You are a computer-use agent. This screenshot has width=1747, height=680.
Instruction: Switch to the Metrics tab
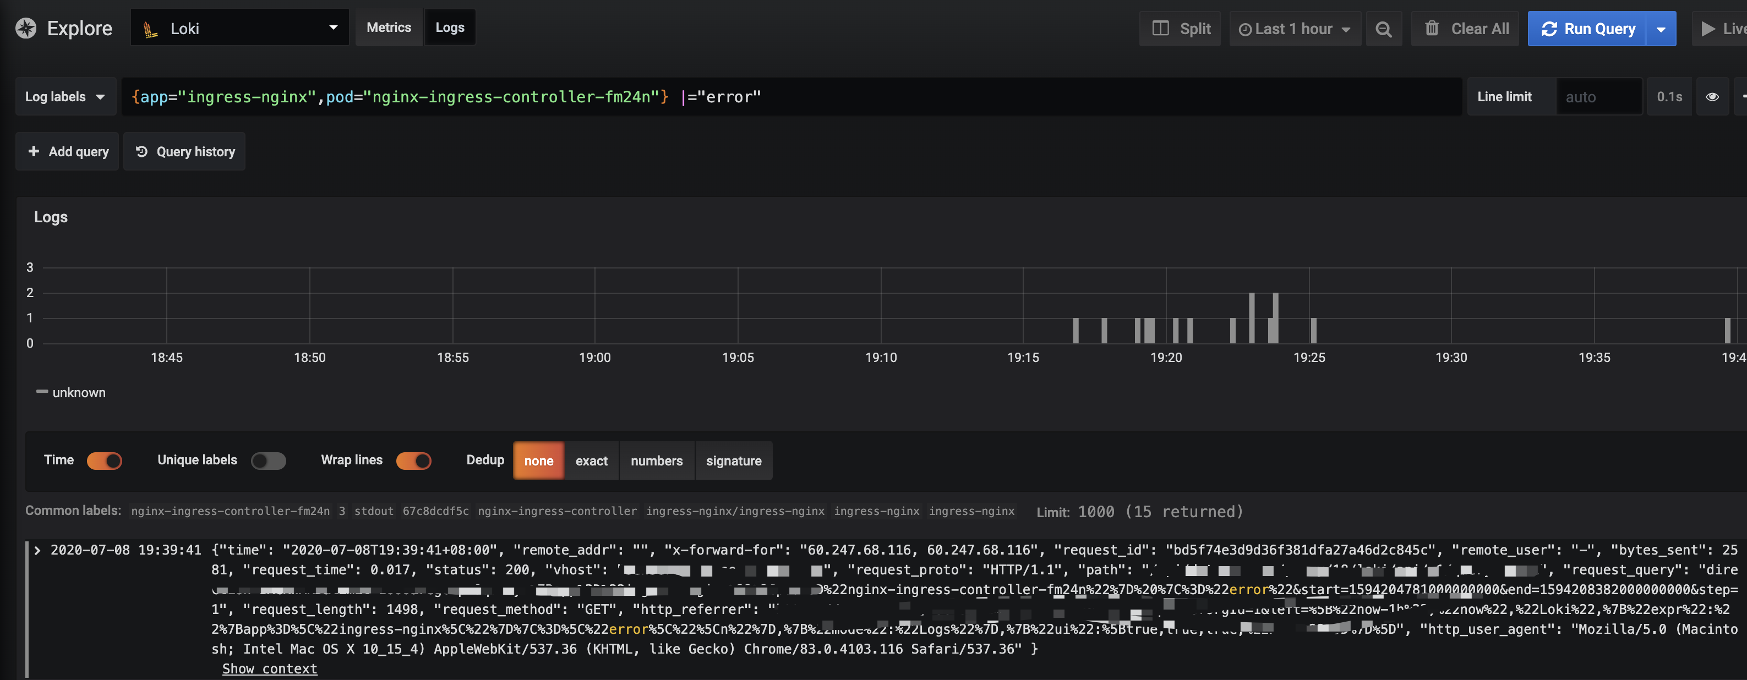389,28
